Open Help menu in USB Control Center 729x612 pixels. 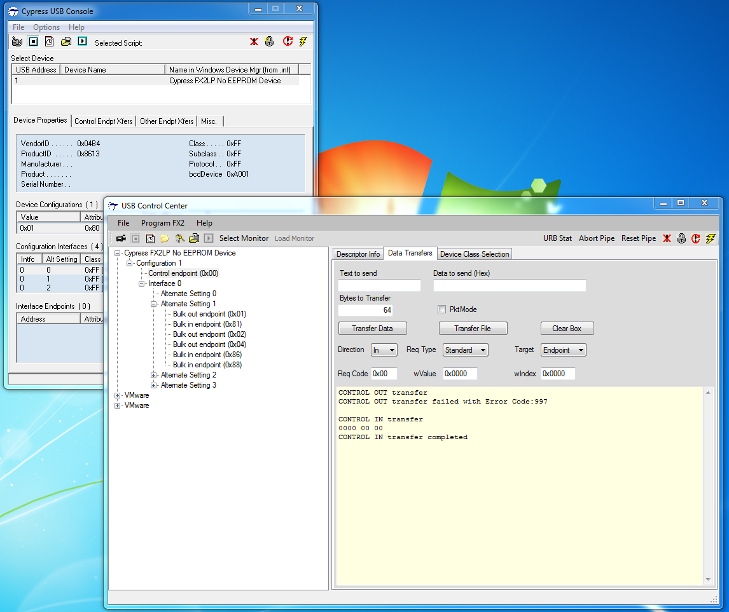point(204,223)
